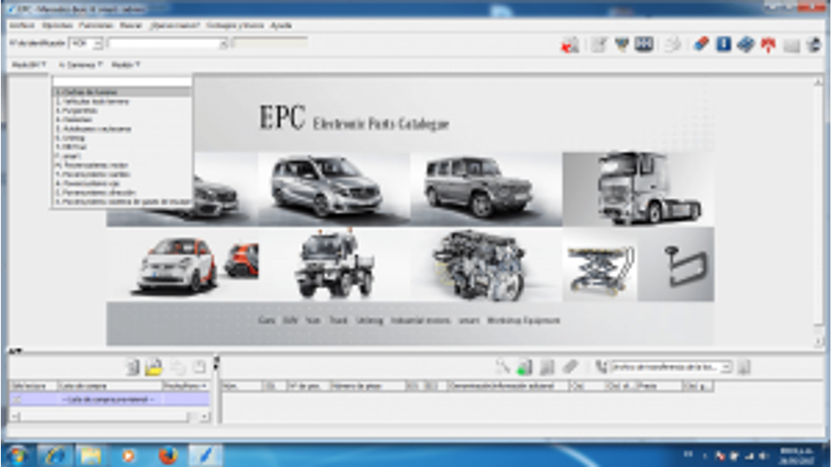Open the Archivo menu
Image resolution: width=832 pixels, height=467 pixels.
pos(22,25)
